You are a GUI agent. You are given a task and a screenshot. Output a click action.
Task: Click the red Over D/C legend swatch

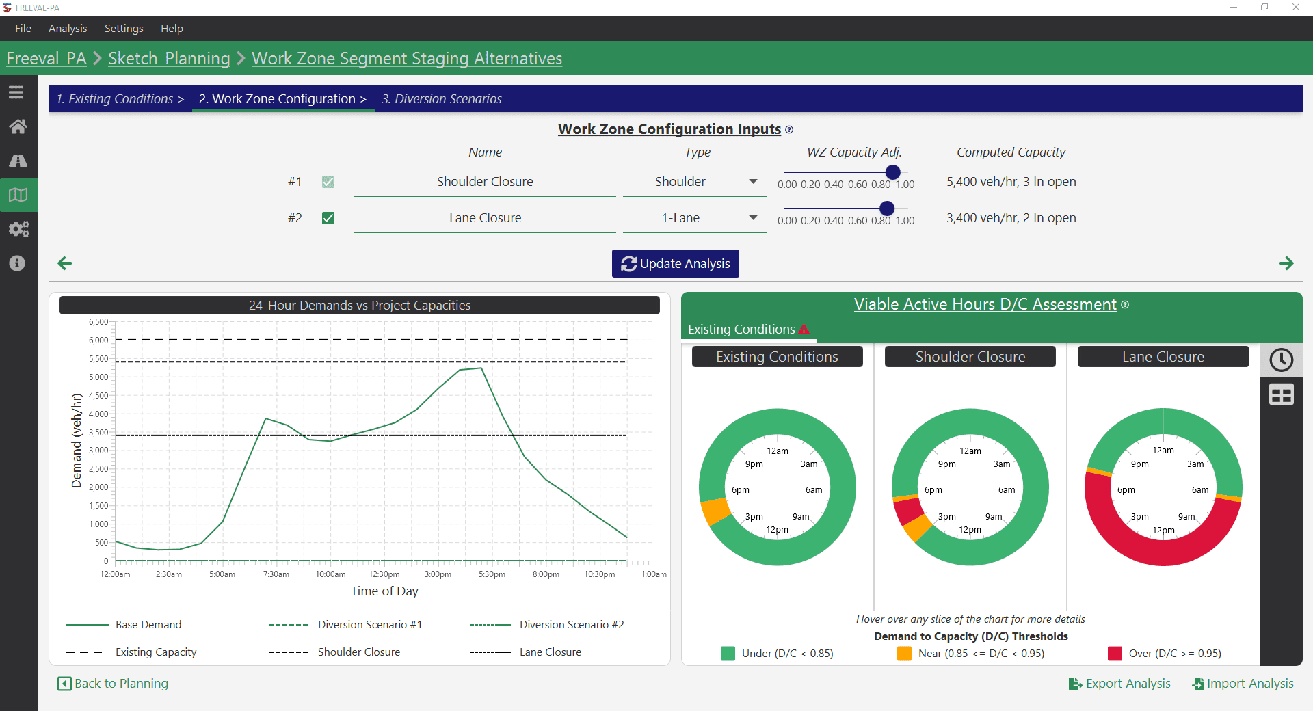point(1115,654)
